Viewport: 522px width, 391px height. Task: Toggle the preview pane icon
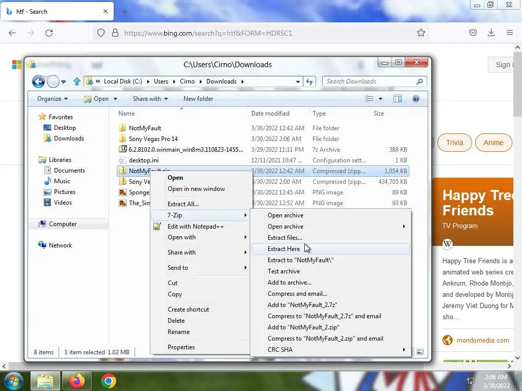398,99
